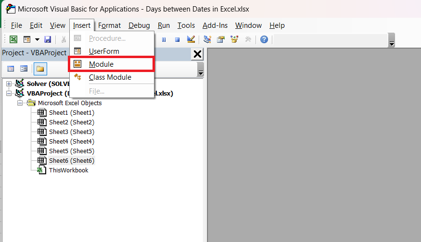This screenshot has height=242, width=421.
Task: Open the toolbar options overflow arrow
Action: tap(392, 40)
